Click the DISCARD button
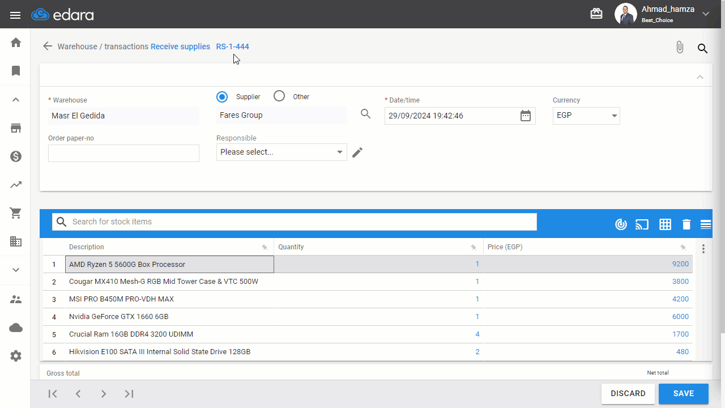 pos(628,394)
